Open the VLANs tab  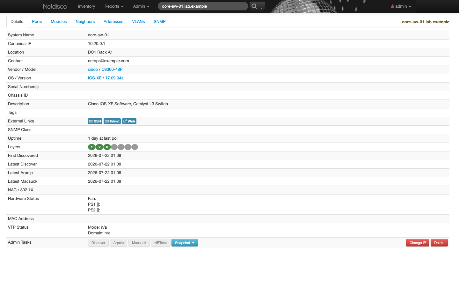point(138,22)
